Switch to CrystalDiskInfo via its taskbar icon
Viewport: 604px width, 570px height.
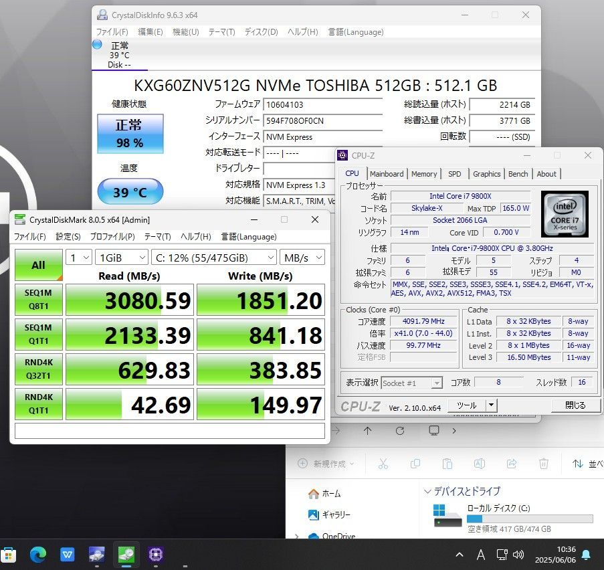pos(97,554)
